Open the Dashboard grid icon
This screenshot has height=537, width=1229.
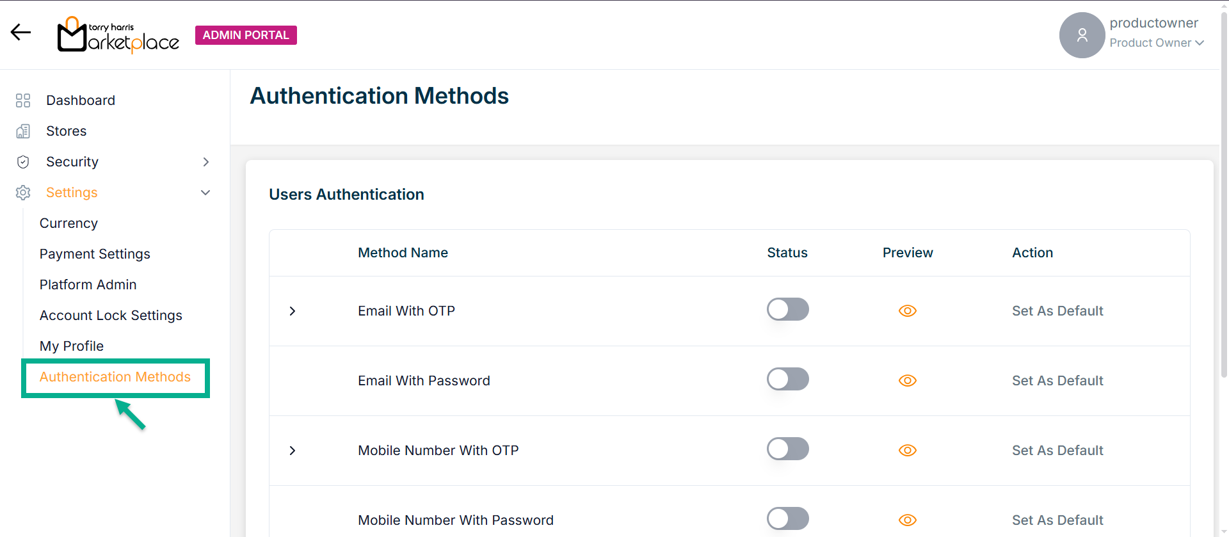[x=23, y=100]
